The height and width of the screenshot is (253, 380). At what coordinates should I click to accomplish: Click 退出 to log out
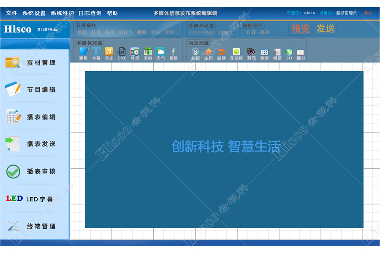pyautogui.click(x=368, y=13)
